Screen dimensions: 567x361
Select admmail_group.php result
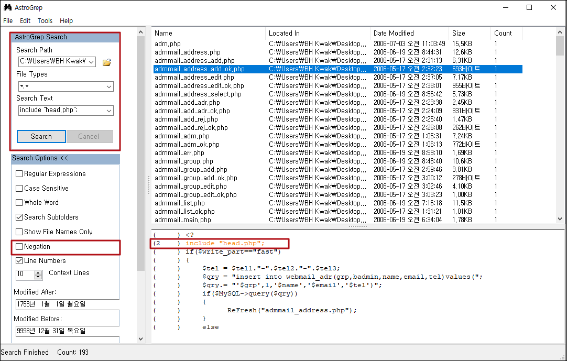(x=338, y=161)
